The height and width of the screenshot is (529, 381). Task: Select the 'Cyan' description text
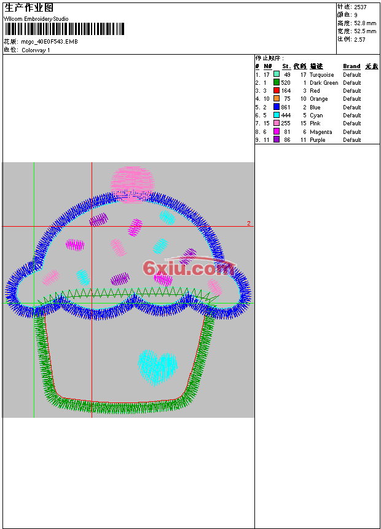pos(316,116)
